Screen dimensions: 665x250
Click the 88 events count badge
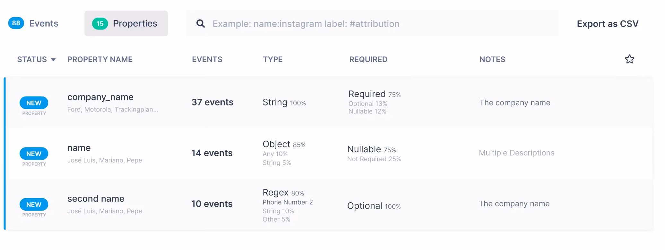(16, 23)
